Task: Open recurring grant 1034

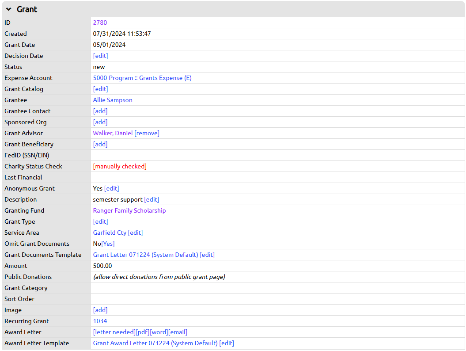Action: click(100, 321)
